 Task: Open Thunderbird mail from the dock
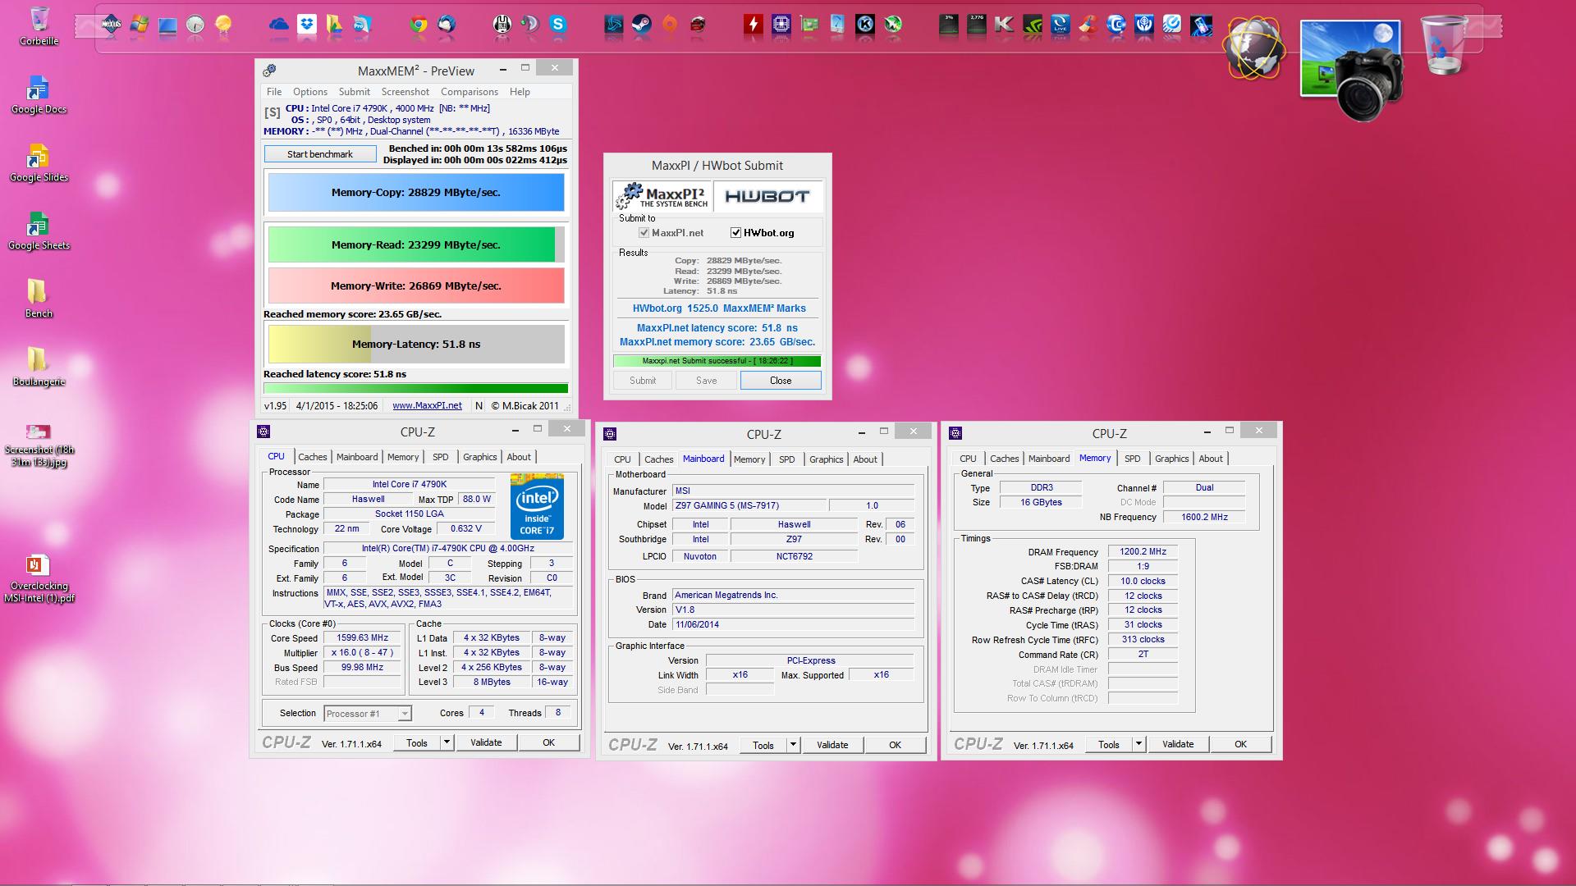tap(447, 25)
